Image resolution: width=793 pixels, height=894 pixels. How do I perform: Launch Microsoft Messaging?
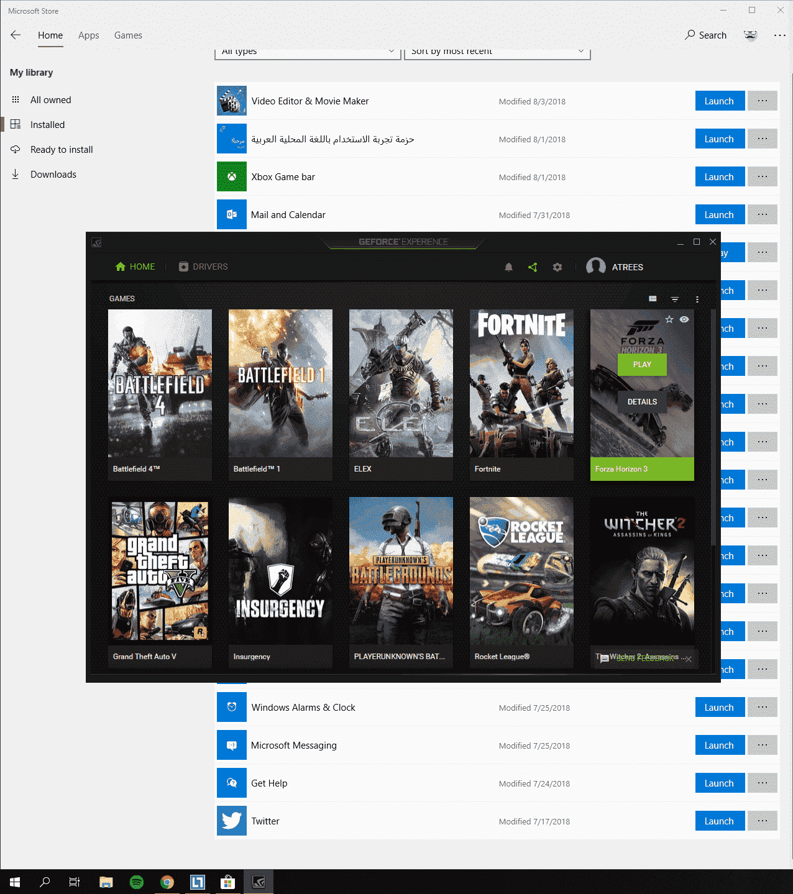[720, 746]
